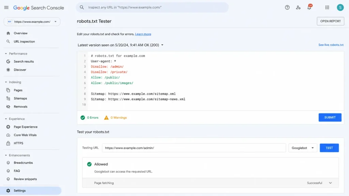Open the notifications bell
Screen dimensions: 349x196
309,7
